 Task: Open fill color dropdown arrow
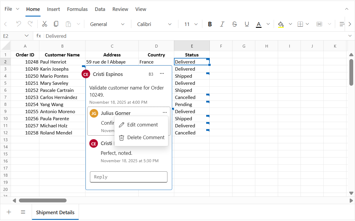290,24
